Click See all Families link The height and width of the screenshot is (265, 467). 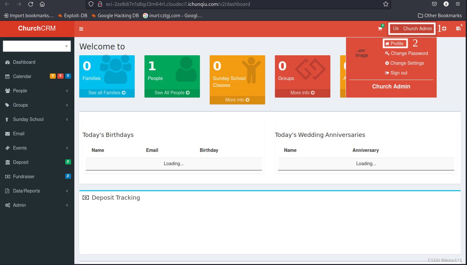107,93
